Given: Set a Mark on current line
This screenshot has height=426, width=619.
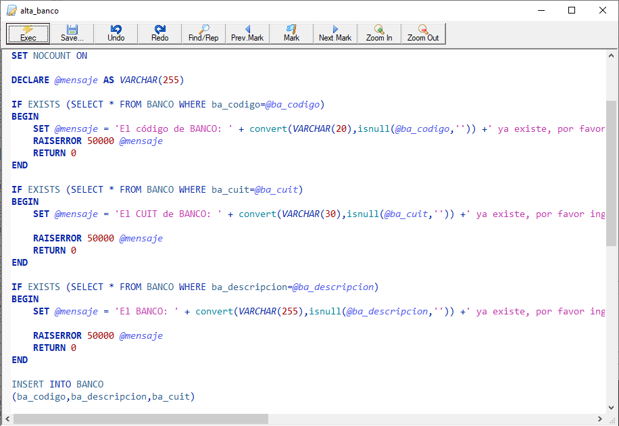Looking at the screenshot, I should point(291,33).
